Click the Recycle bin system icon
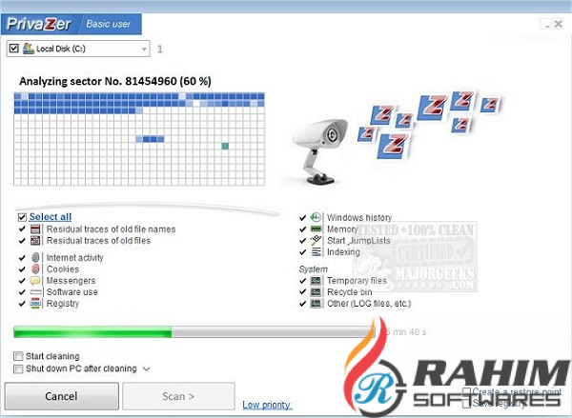This screenshot has height=418, width=572. pyautogui.click(x=316, y=292)
